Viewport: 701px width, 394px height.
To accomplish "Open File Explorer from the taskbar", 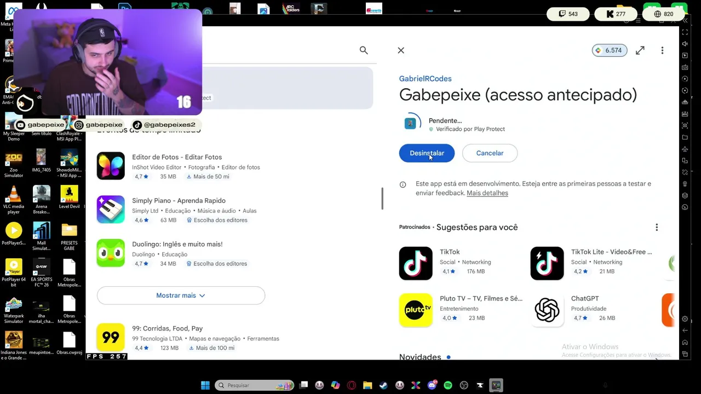I will click(x=367, y=385).
